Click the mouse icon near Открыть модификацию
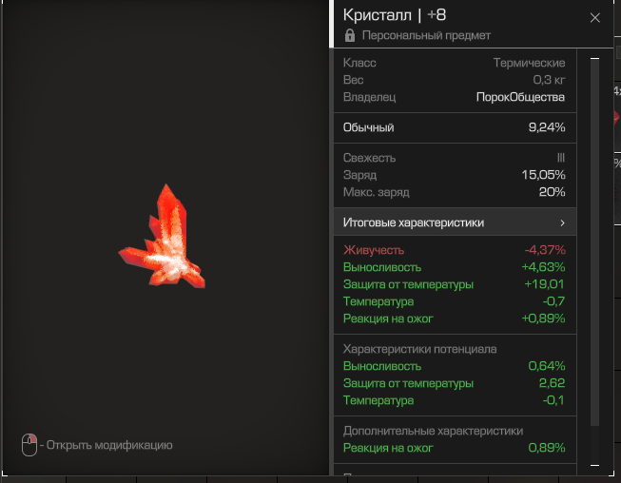The height and width of the screenshot is (483, 621). coord(29,445)
